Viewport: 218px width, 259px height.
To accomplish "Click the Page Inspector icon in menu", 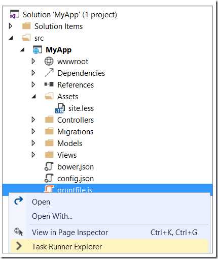I will [x=19, y=232].
